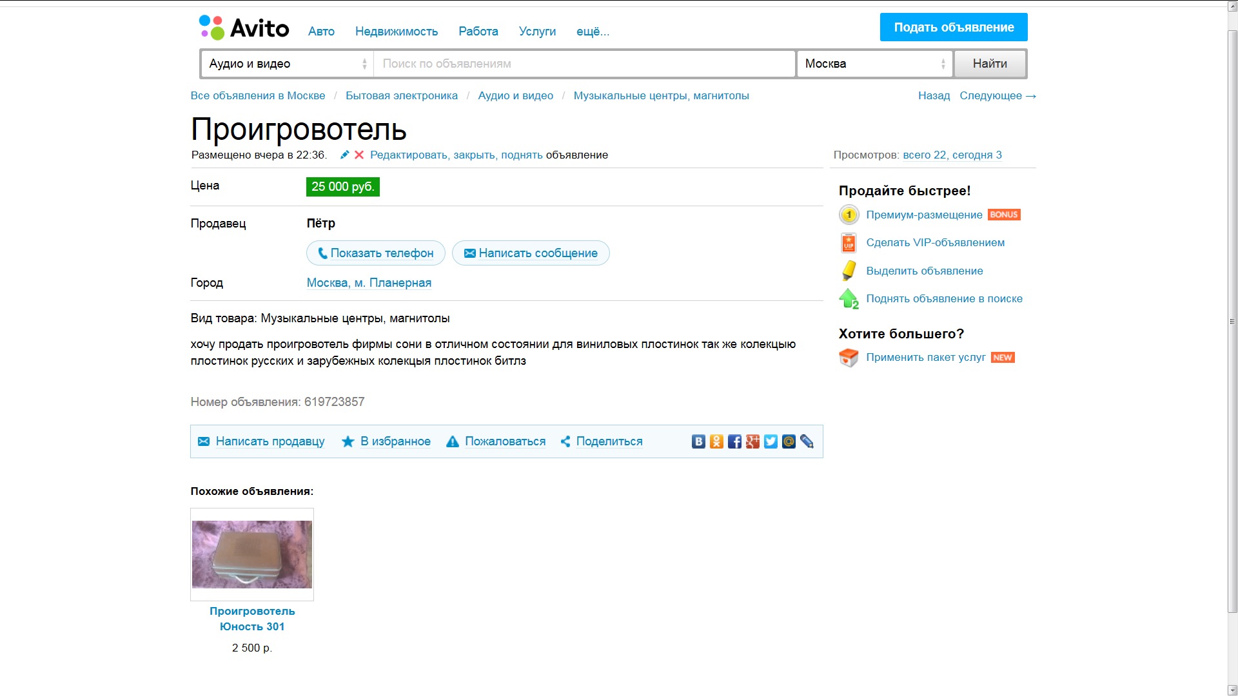1238x696 pixels.
Task: Open 'Аудио и видео' category dropdown
Action: [287, 64]
